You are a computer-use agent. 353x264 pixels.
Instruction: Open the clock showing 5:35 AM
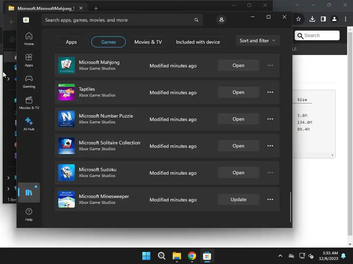point(329,256)
